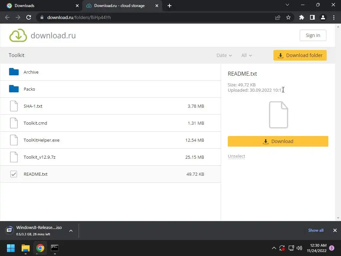Click the sync status icon in system tray
This screenshot has height=256, width=341.
point(282,248)
